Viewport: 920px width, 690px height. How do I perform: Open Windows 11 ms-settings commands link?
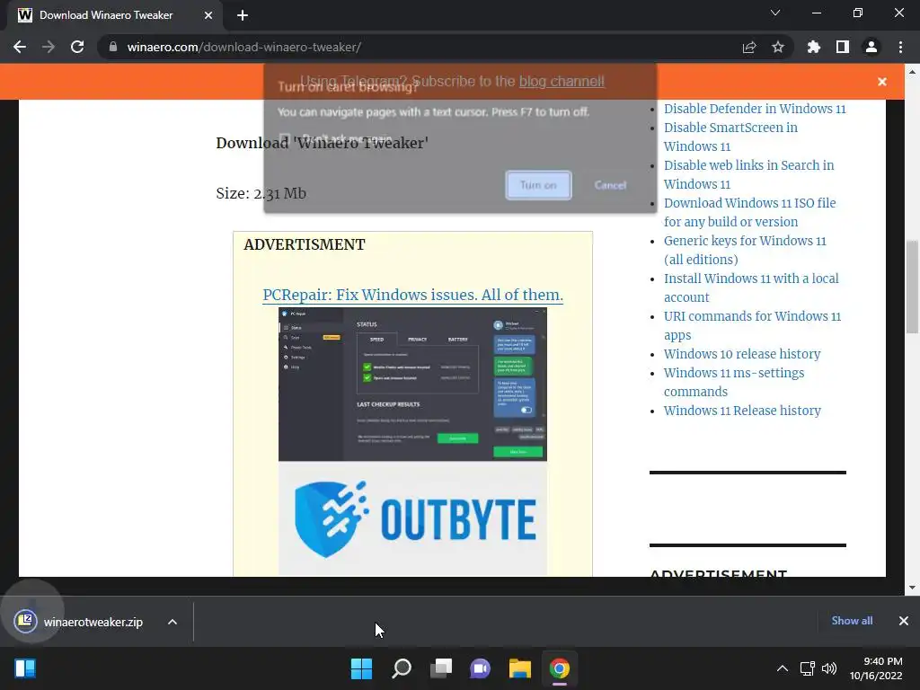click(733, 382)
